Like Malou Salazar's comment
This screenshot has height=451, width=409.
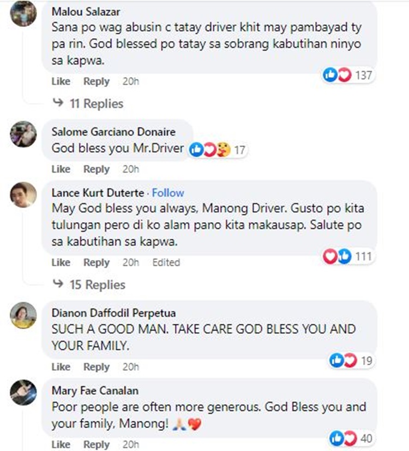pyautogui.click(x=61, y=81)
